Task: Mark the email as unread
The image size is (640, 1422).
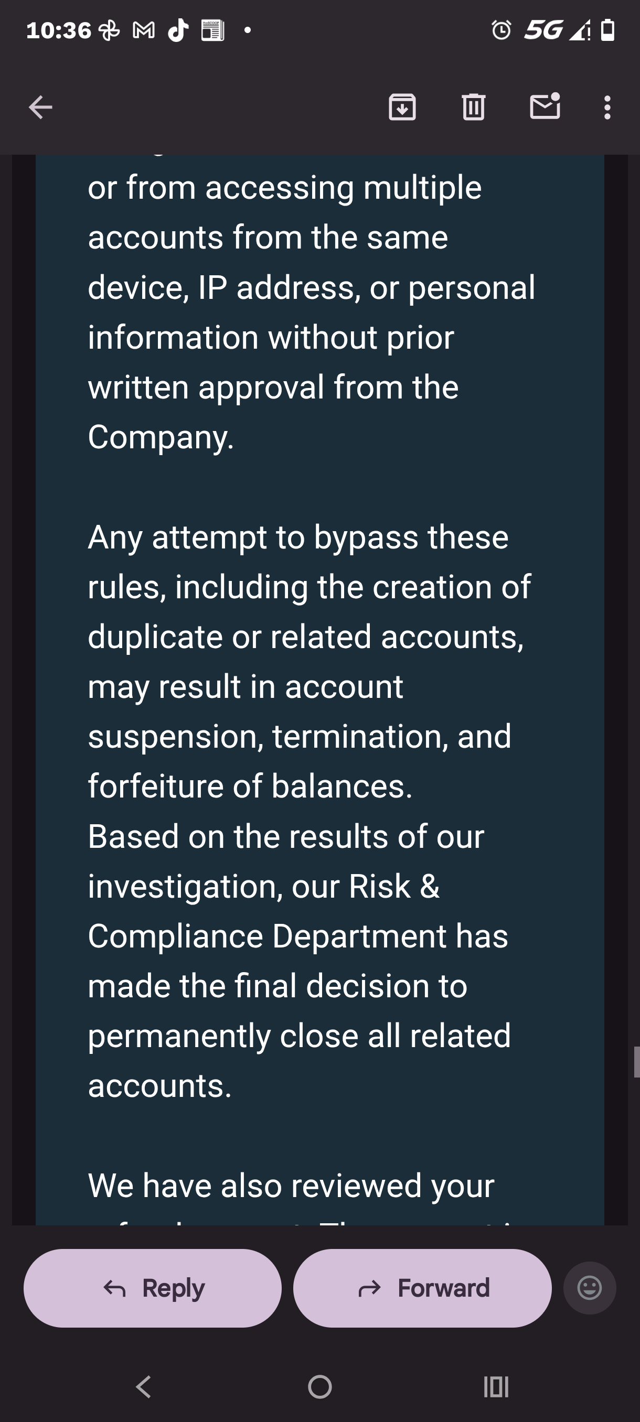Action: pos(545,106)
